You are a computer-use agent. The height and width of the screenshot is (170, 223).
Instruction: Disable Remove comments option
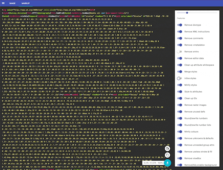pos(180,38)
